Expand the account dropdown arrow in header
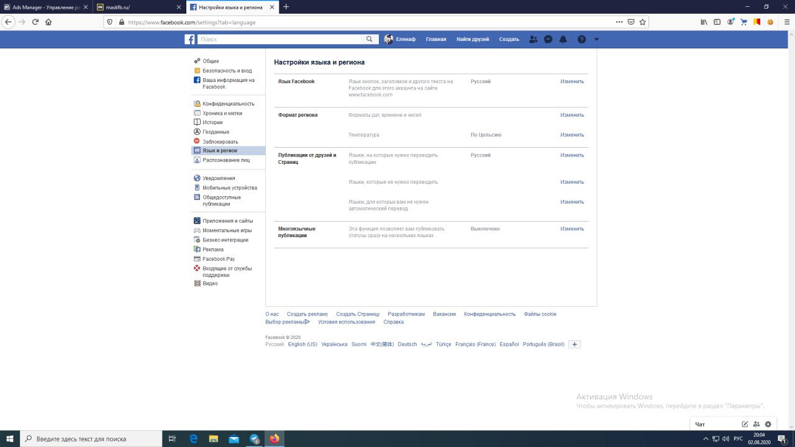 pos(597,39)
